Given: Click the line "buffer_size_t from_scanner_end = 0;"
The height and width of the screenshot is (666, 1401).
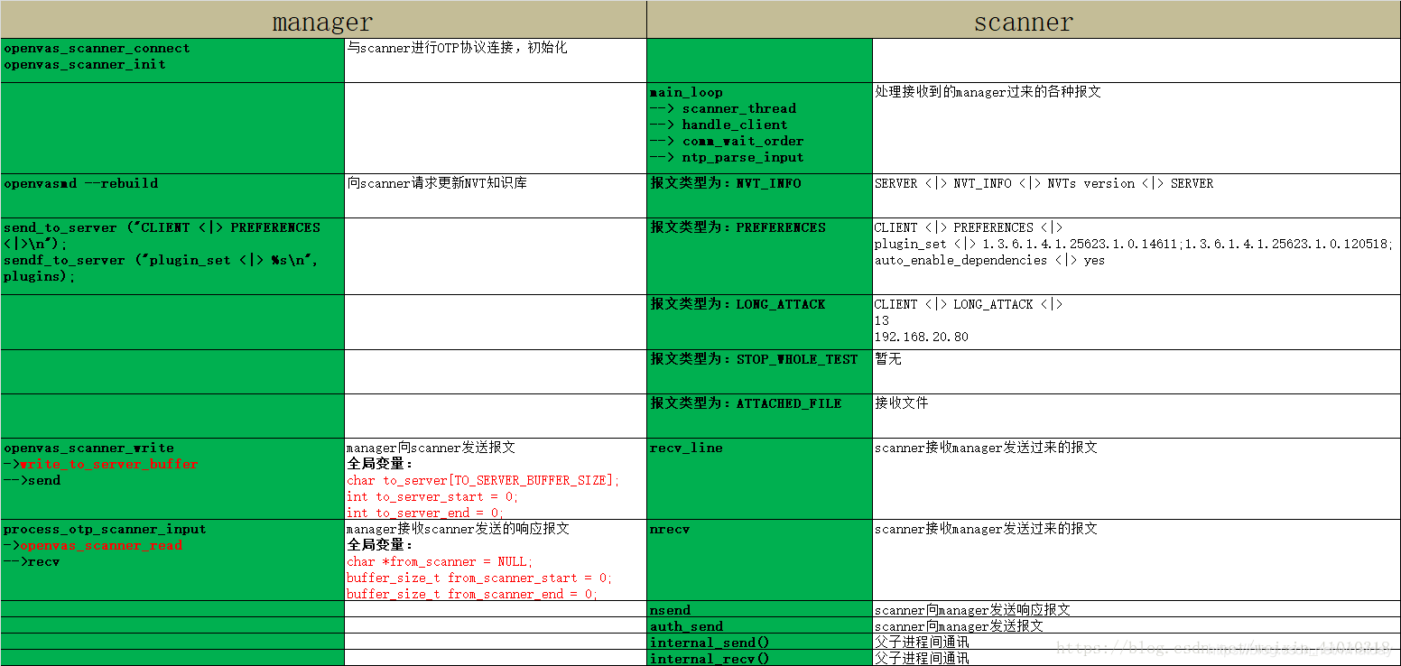Looking at the screenshot, I should point(470,594).
